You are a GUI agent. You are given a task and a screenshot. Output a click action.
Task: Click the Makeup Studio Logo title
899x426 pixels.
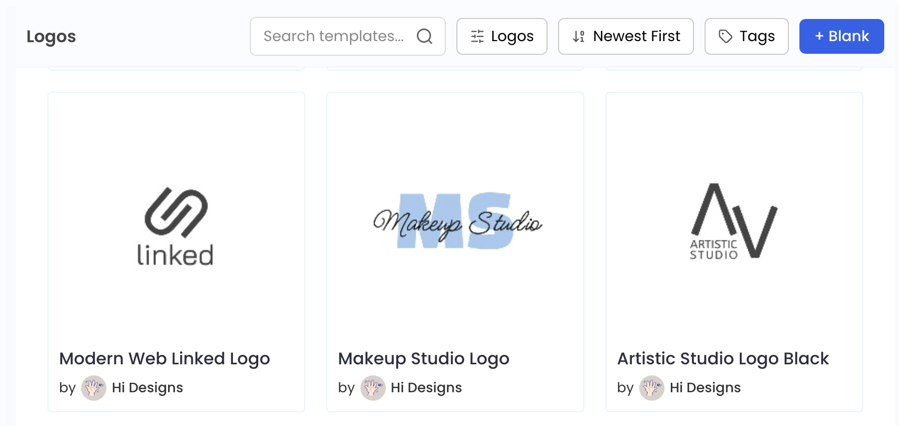(424, 359)
